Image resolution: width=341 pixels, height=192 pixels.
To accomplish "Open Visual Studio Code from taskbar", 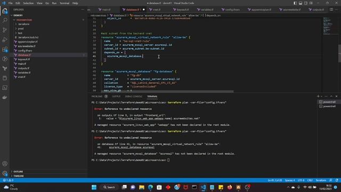I will coord(203,187).
